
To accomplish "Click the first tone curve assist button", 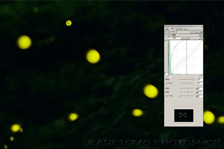I will point(192,32).
